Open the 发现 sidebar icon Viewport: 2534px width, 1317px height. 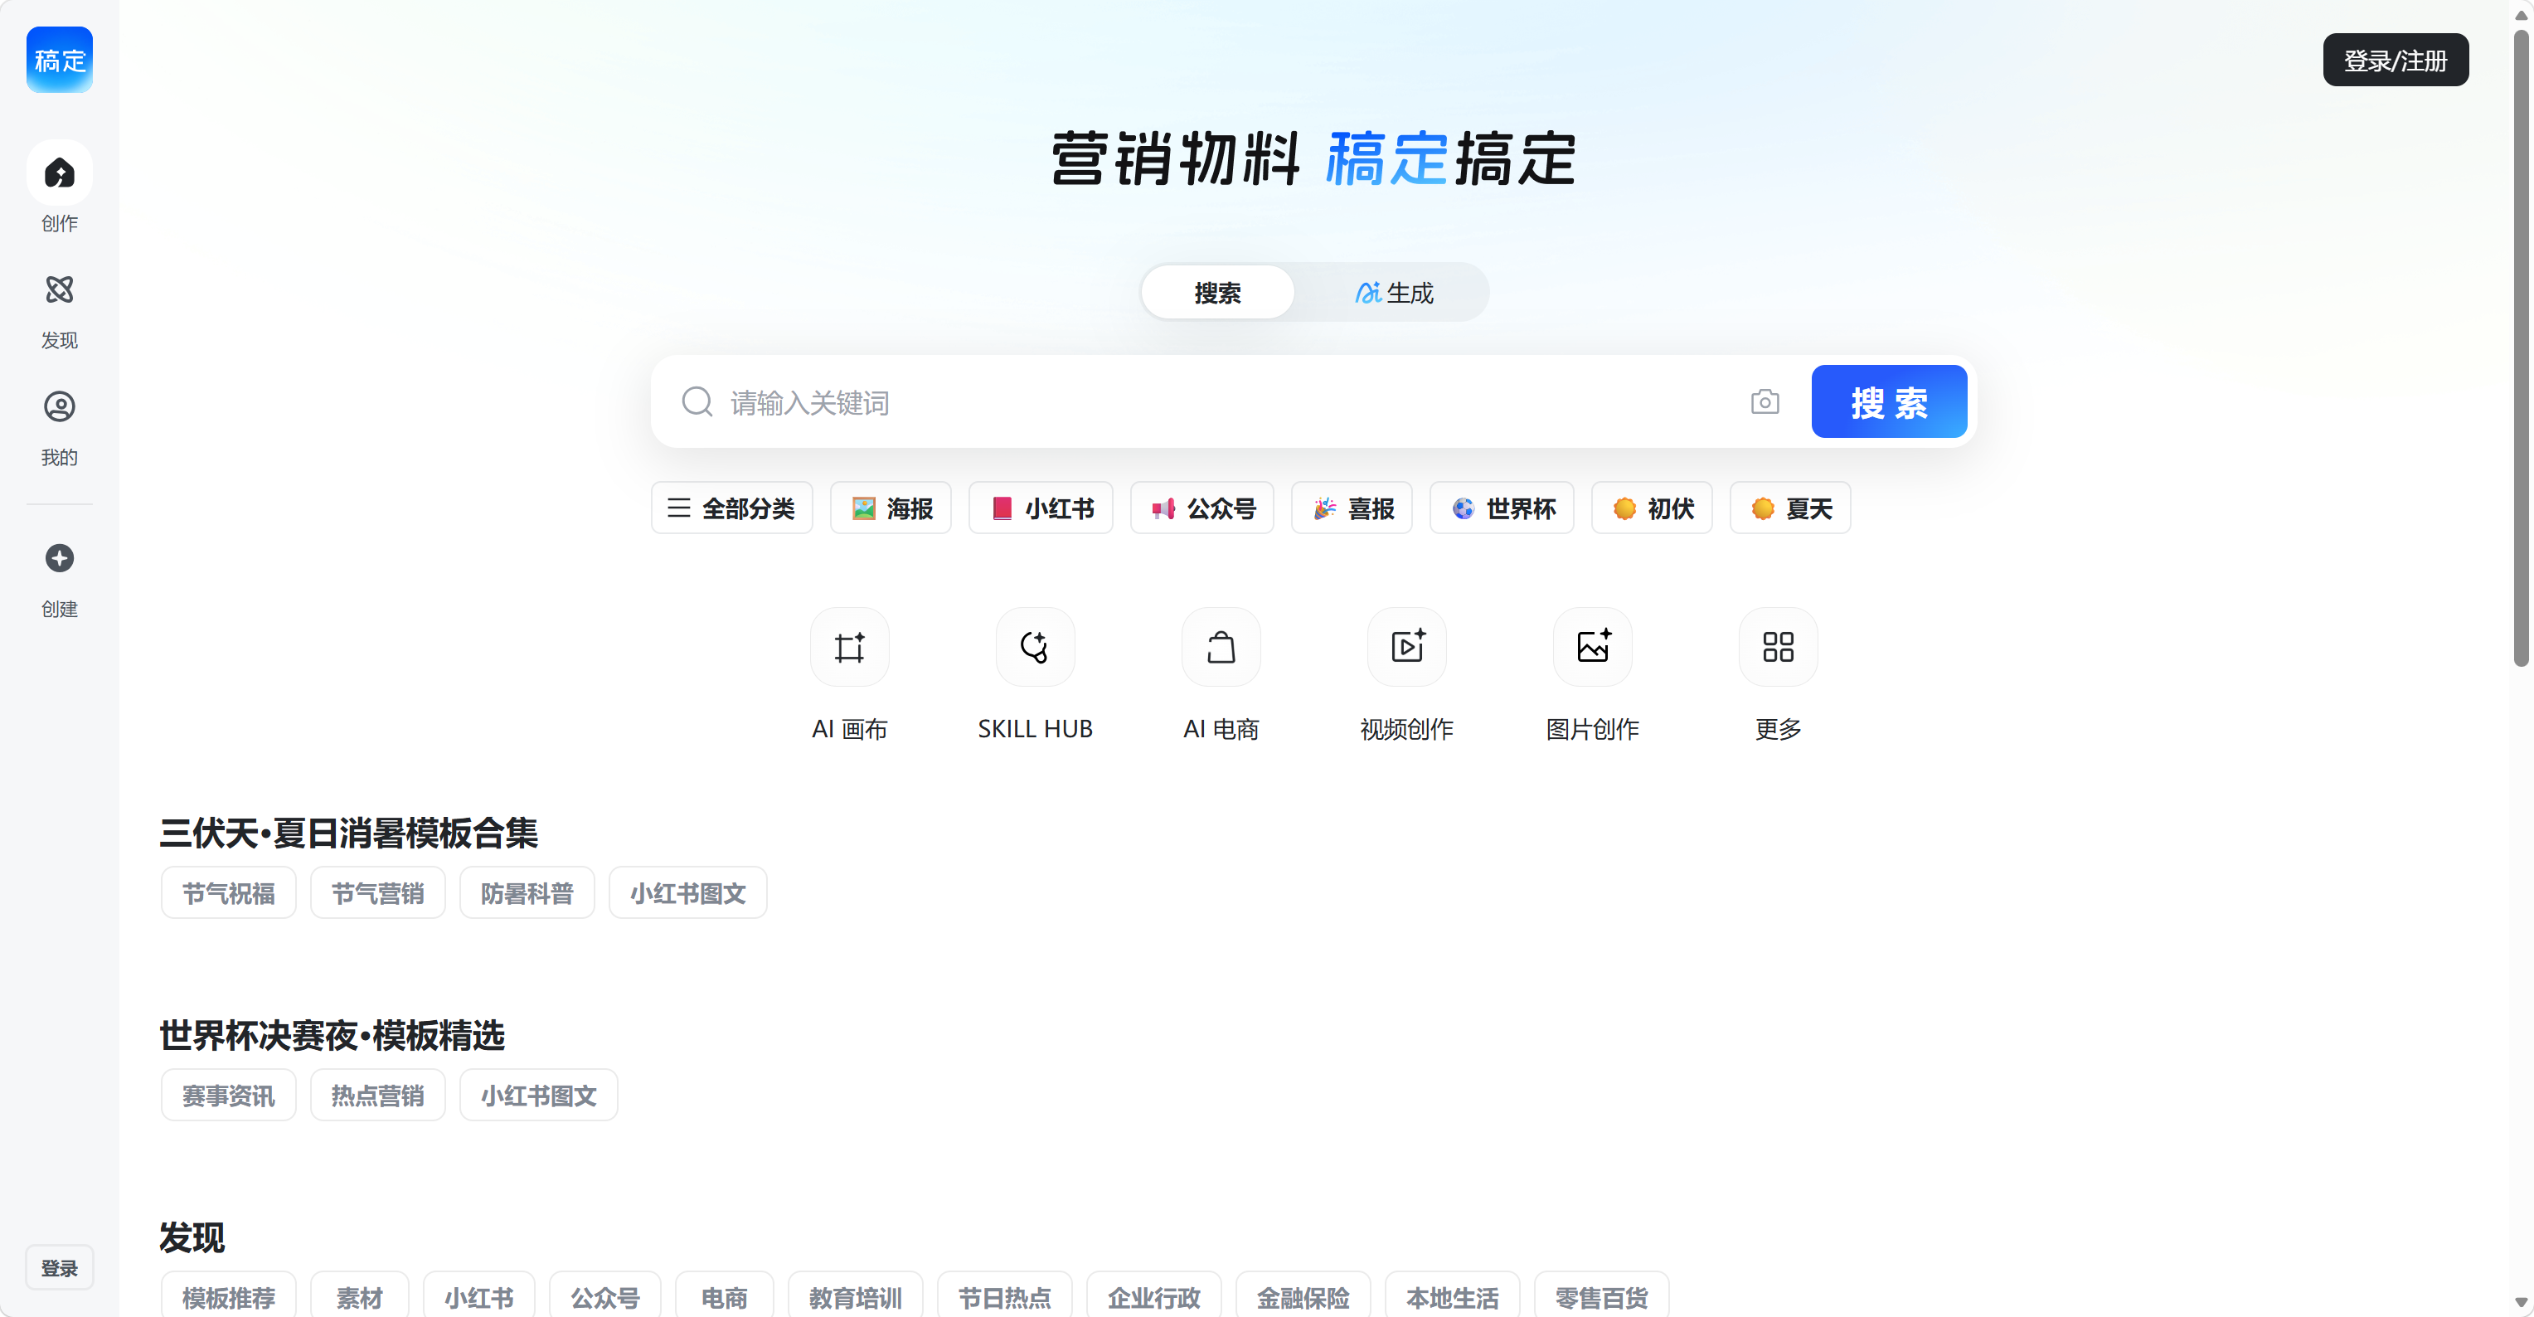(59, 289)
